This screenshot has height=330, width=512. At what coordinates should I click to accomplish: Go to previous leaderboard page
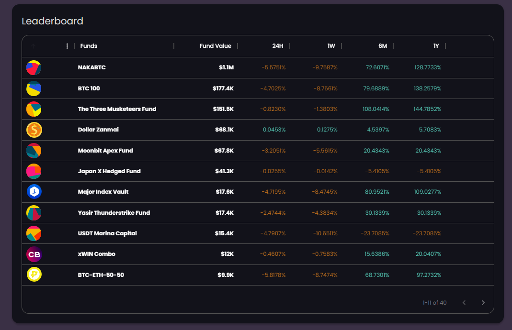464,303
